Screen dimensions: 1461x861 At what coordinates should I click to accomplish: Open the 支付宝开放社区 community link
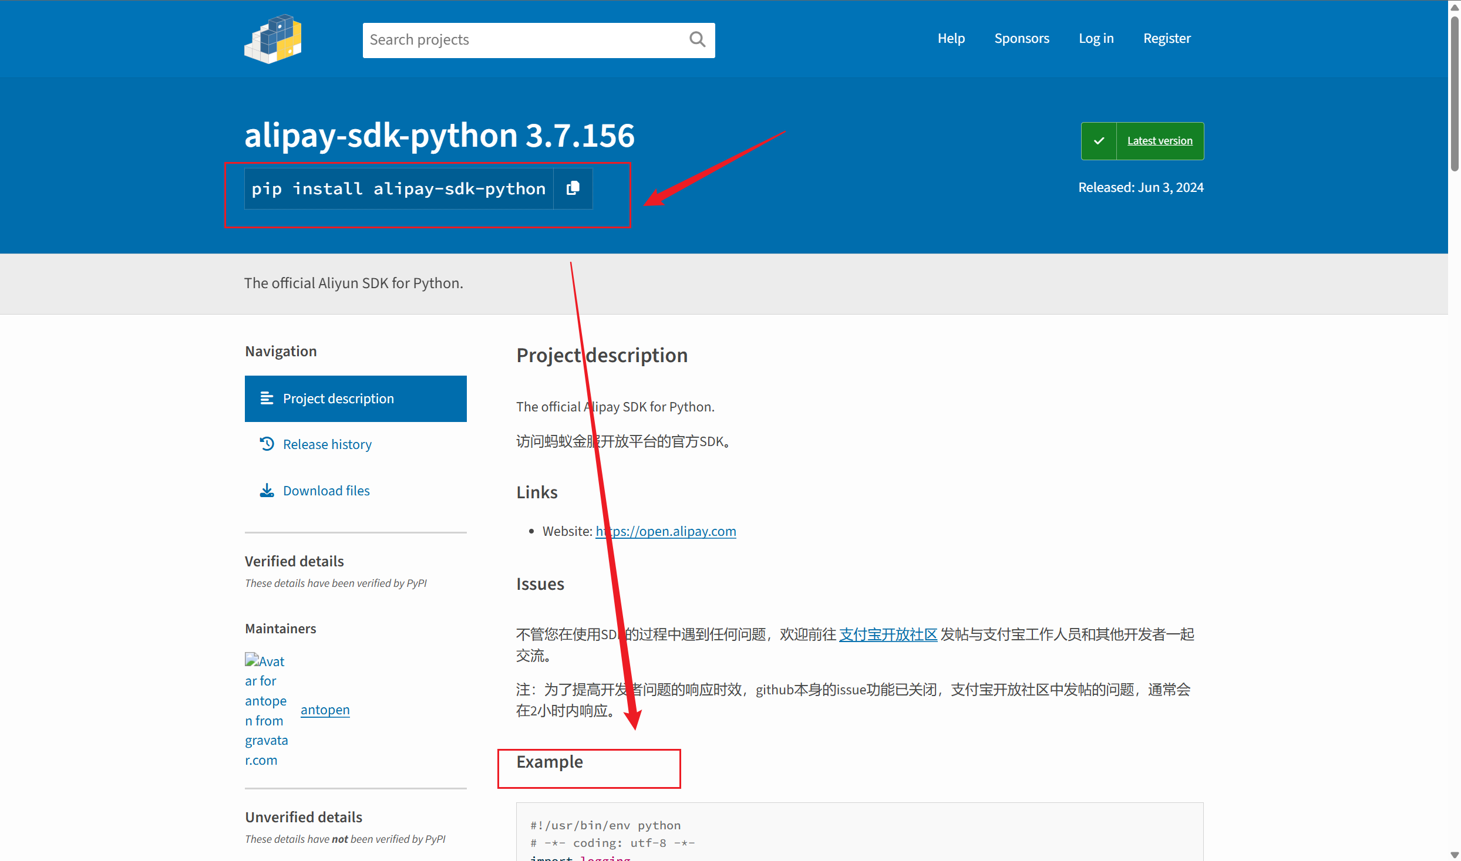[888, 634]
